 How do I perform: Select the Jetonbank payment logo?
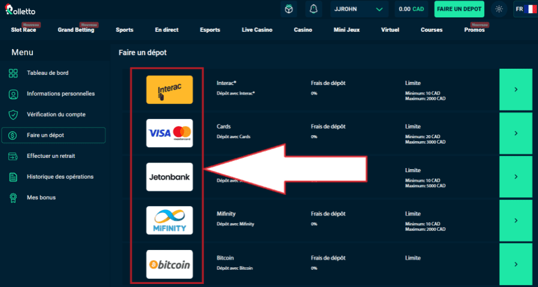click(169, 177)
